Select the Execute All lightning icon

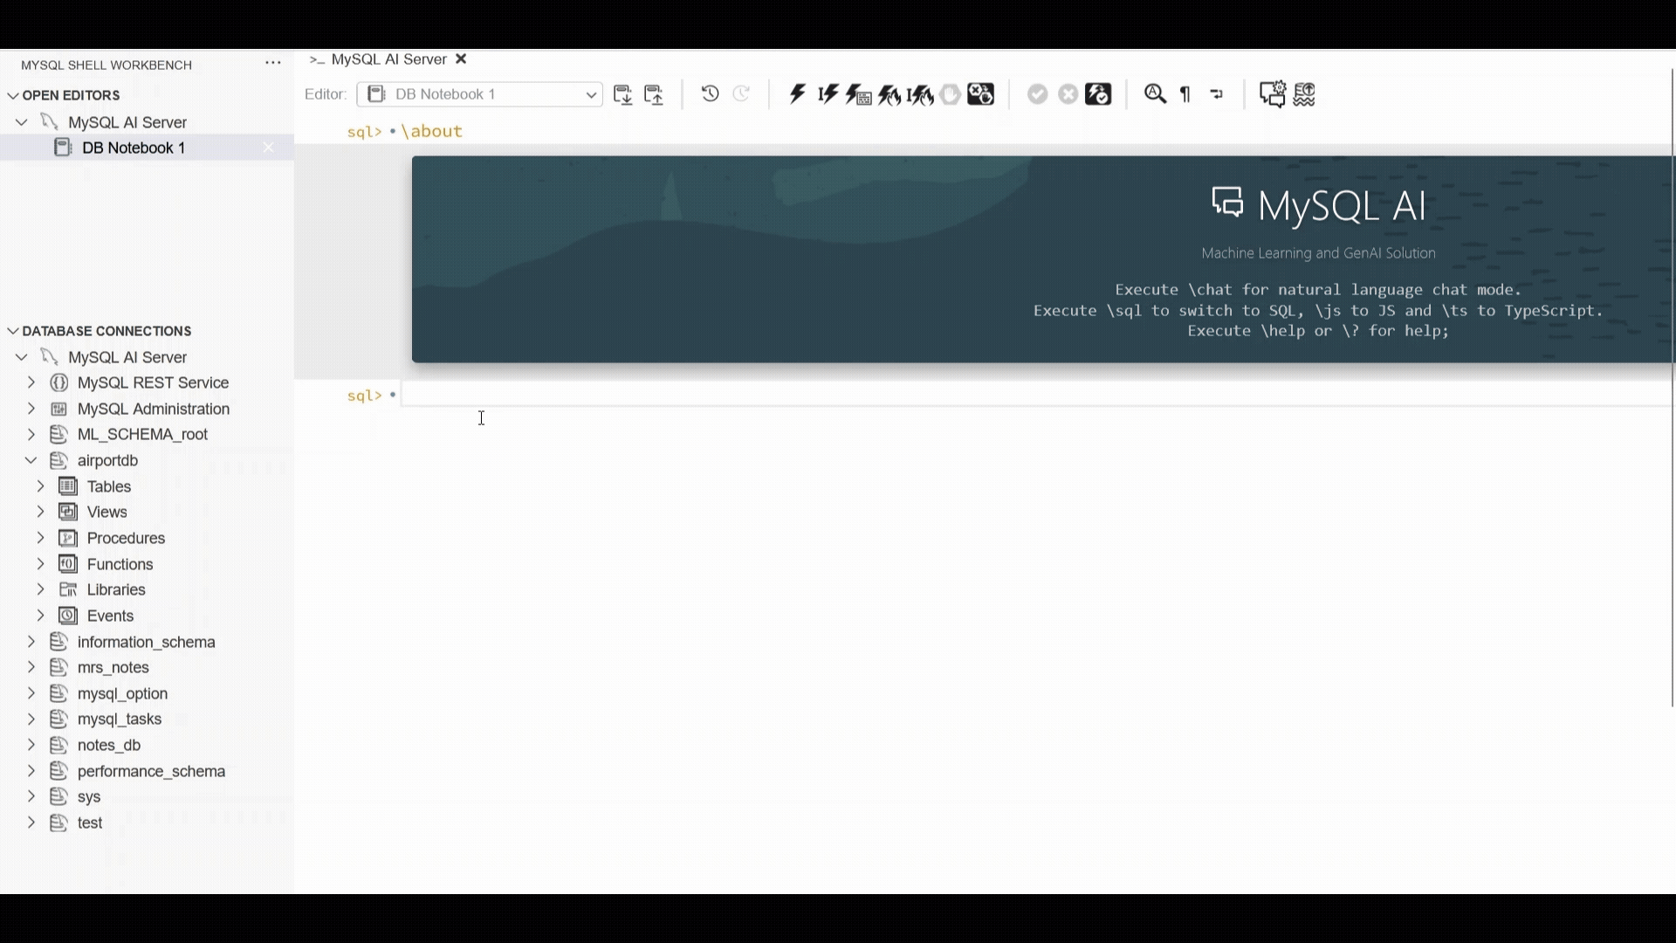point(797,94)
